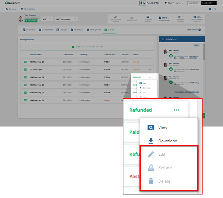Click the new documents uploaded checkmark icon
The height and width of the screenshot is (198, 223).
[x=115, y=17]
